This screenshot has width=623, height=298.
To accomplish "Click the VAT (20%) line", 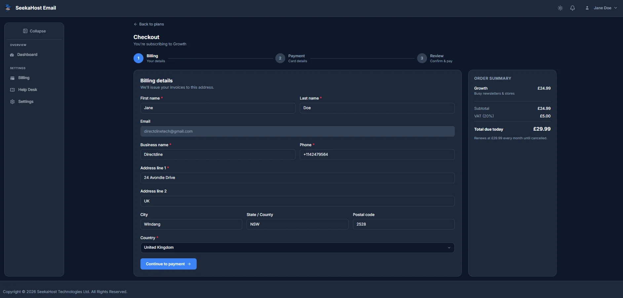I will (512, 116).
